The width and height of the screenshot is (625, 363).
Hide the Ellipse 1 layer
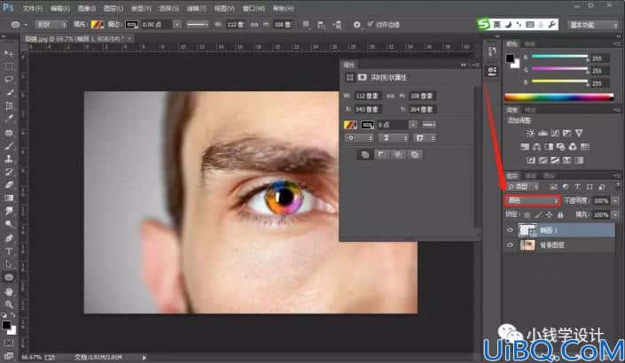(510, 230)
